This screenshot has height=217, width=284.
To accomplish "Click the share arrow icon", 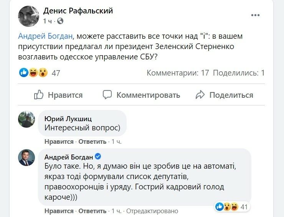I will 200,95.
